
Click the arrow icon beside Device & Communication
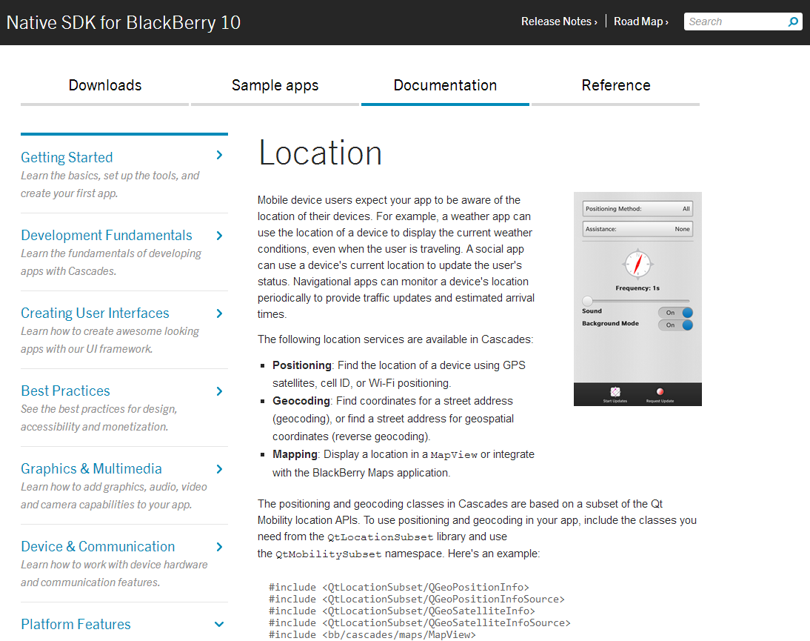tap(219, 546)
